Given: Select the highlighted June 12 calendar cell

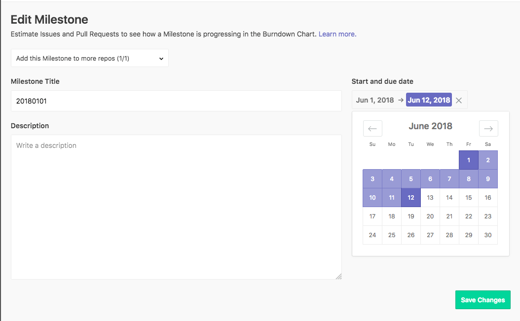Looking at the screenshot, I should coord(411,197).
